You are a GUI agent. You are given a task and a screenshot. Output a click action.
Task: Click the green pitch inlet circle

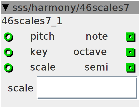pos(8,37)
